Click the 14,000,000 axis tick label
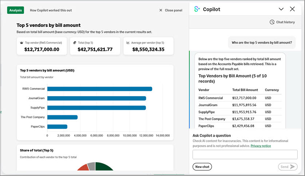 point(163,136)
